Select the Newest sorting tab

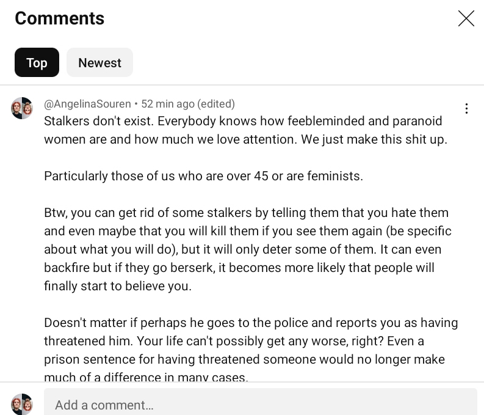click(x=99, y=62)
